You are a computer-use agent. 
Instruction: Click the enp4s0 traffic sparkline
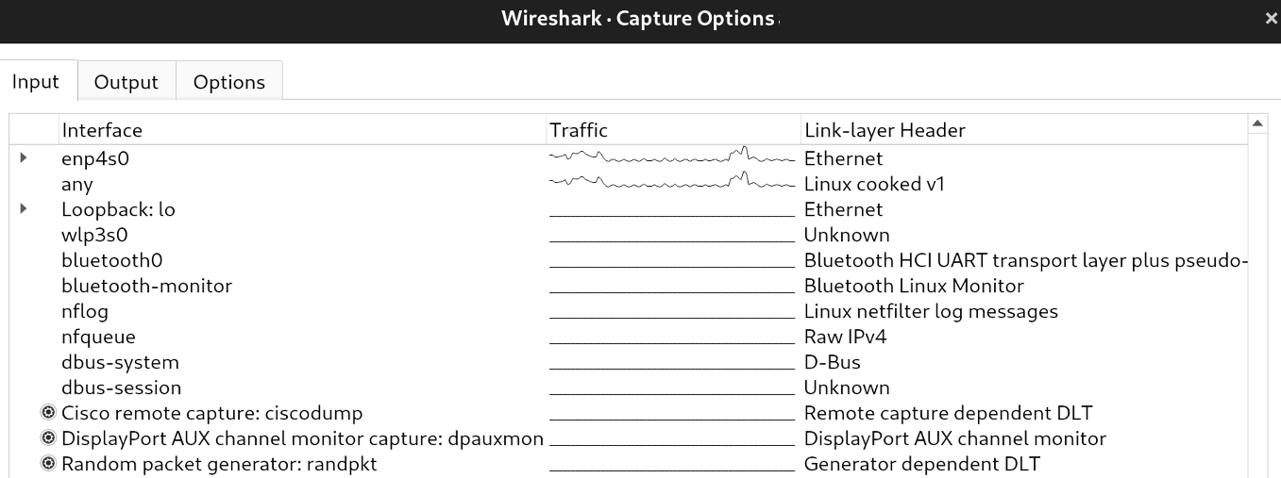coord(672,157)
